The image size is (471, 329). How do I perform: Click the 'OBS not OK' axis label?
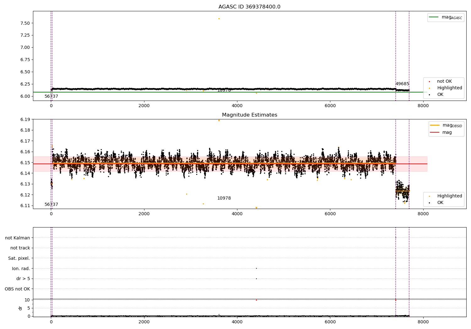pyautogui.click(x=17, y=289)
